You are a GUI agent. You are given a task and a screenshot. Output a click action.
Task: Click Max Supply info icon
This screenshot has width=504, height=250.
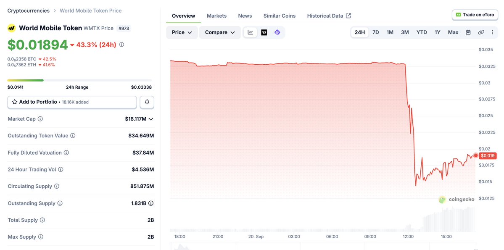pos(40,237)
